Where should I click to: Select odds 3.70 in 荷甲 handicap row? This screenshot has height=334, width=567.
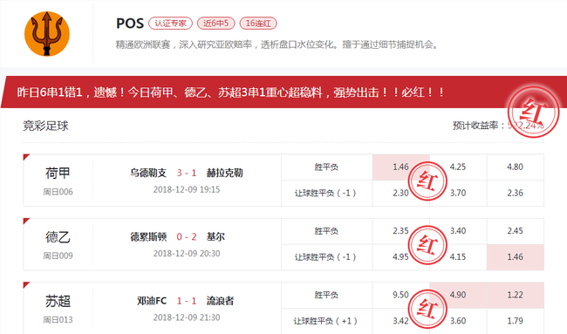458,193
